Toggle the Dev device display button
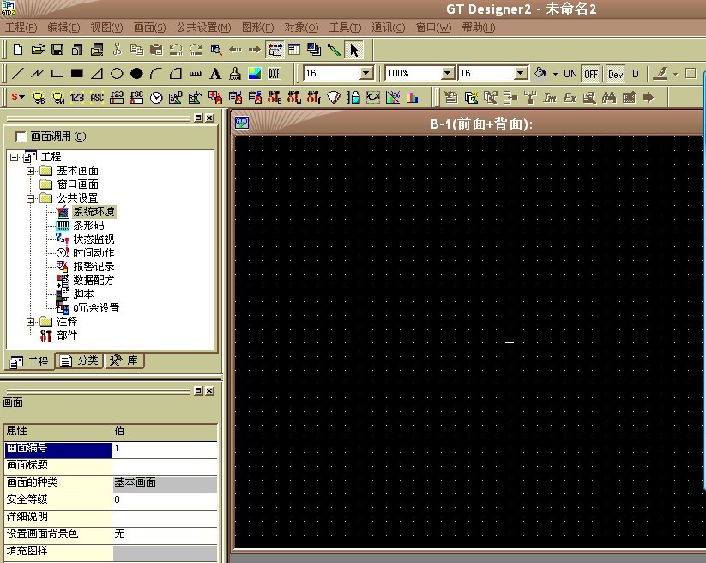Screen dimensions: 706x563 pos(615,74)
